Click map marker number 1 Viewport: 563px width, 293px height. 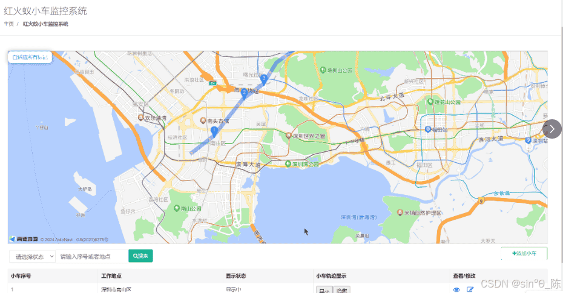click(x=214, y=131)
